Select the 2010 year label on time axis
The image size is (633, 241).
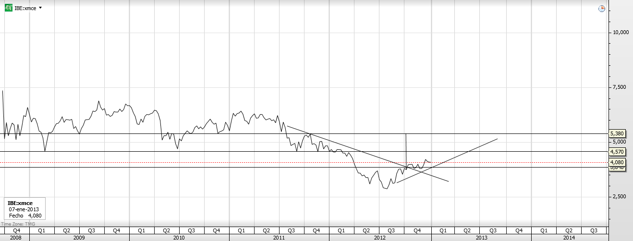pyautogui.click(x=179, y=238)
